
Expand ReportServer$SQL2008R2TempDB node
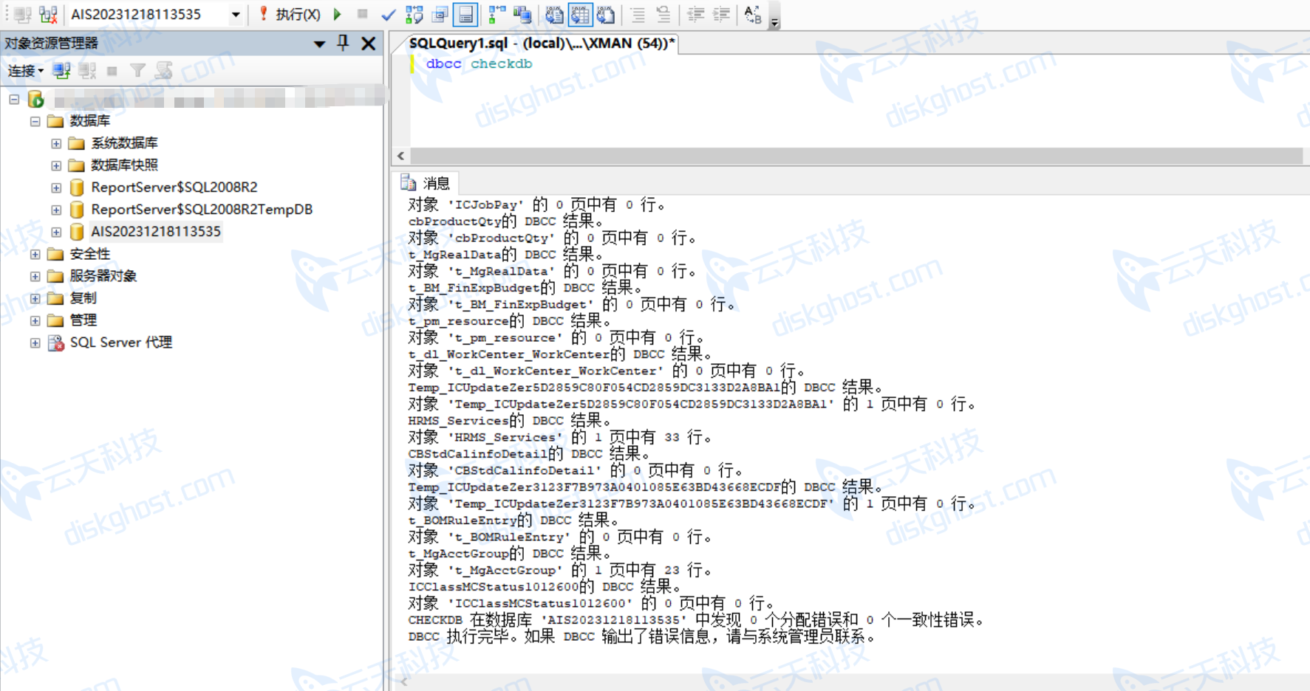[x=56, y=210]
